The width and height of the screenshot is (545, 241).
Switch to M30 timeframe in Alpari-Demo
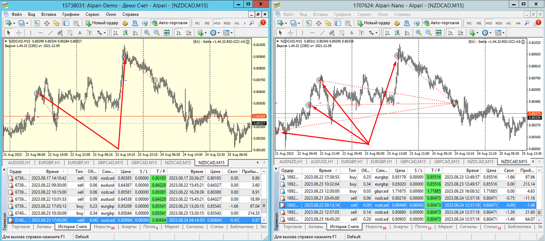227,23
